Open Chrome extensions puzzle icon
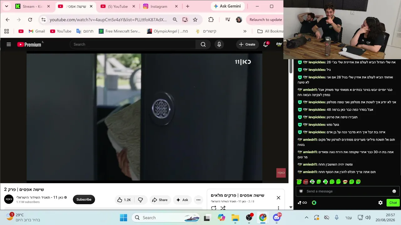This screenshot has width=401, height=225. [x=211, y=20]
